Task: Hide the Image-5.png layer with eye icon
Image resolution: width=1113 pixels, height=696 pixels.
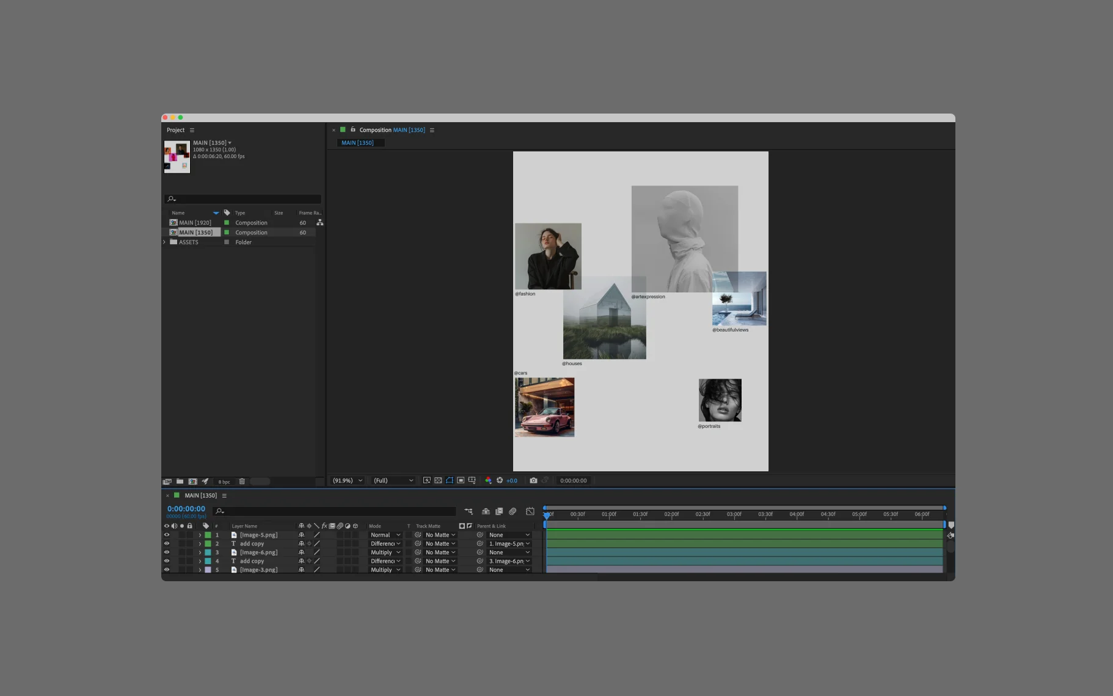Action: click(x=166, y=535)
